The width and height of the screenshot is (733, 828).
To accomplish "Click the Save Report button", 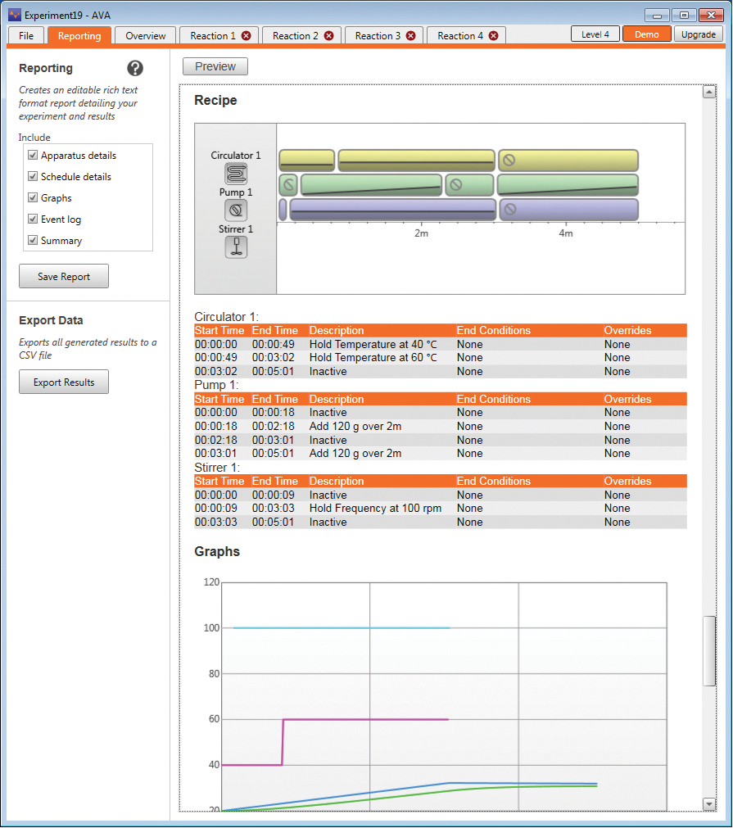I will pos(63,276).
